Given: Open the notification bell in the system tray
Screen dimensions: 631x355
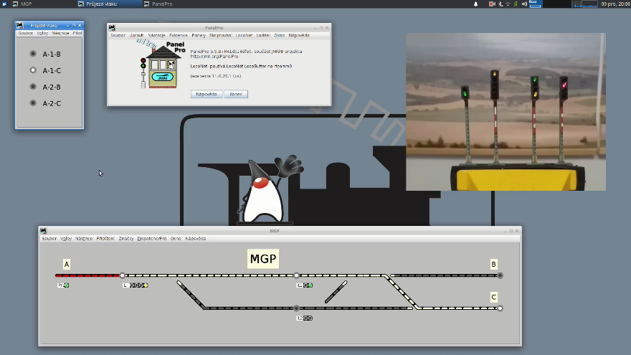Looking at the screenshot, I should point(475,4).
